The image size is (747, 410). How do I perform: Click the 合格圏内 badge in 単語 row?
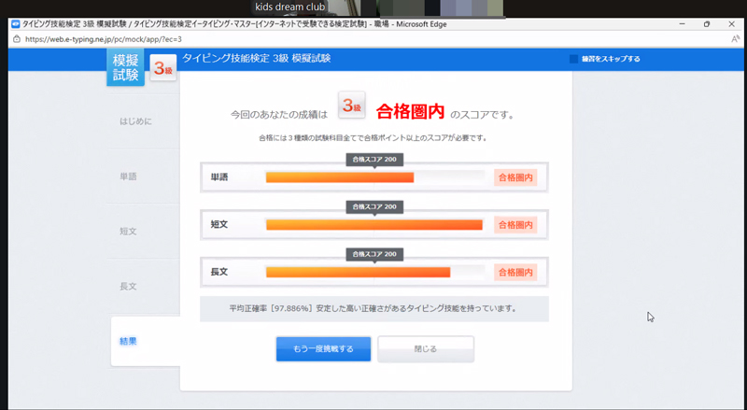515,177
